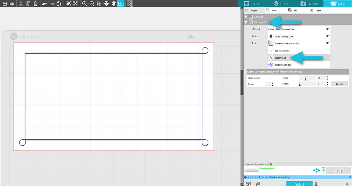Screen dimensions: 352x186
Task: Click the Select All icon
Action: coord(68,4)
